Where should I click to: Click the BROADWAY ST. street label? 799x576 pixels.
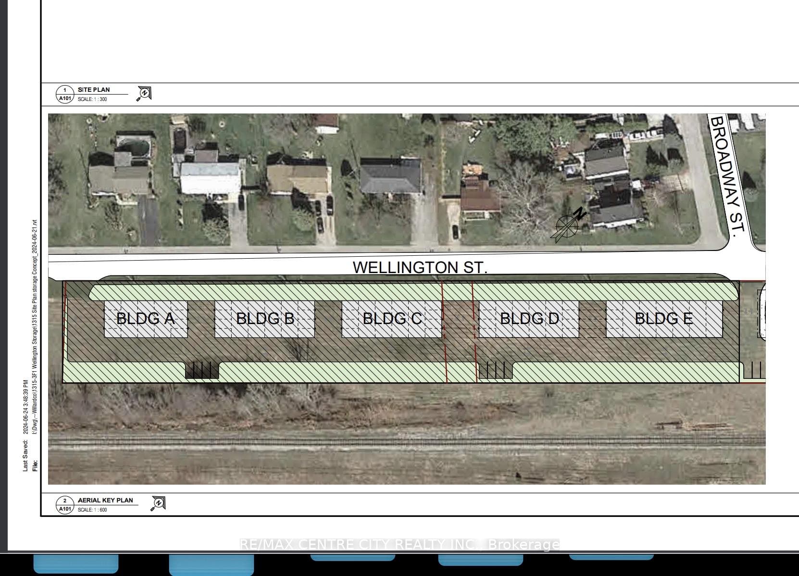tap(728, 175)
